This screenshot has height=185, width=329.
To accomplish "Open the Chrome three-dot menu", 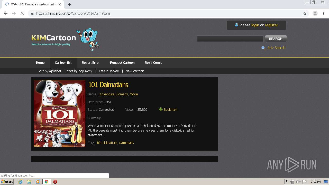I will [323, 13].
